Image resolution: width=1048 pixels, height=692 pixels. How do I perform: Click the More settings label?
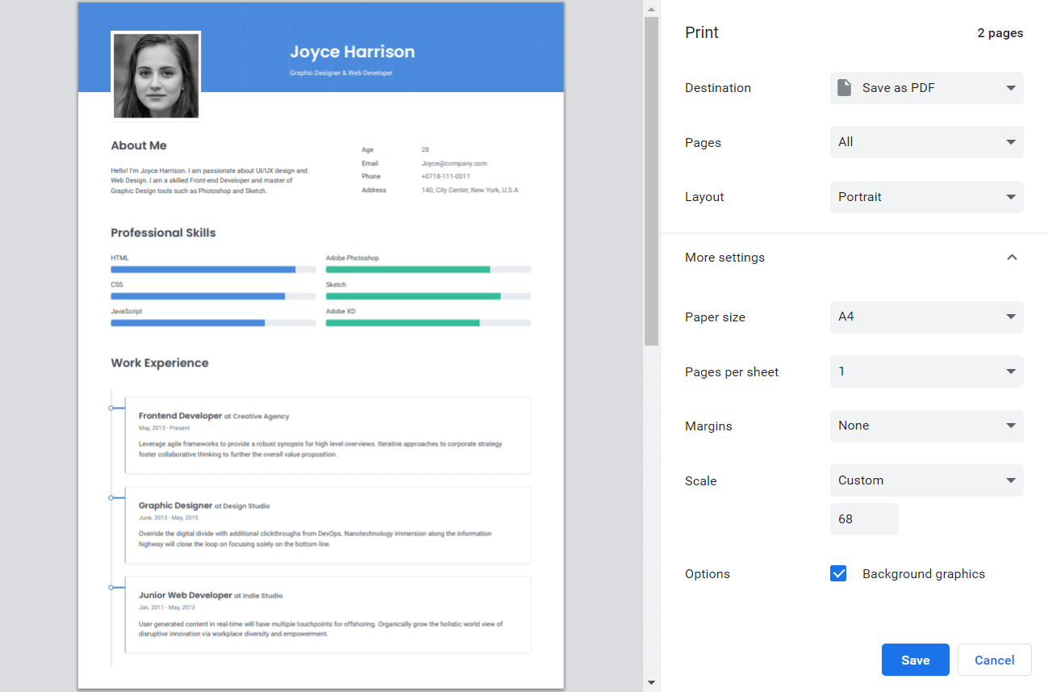click(x=724, y=258)
